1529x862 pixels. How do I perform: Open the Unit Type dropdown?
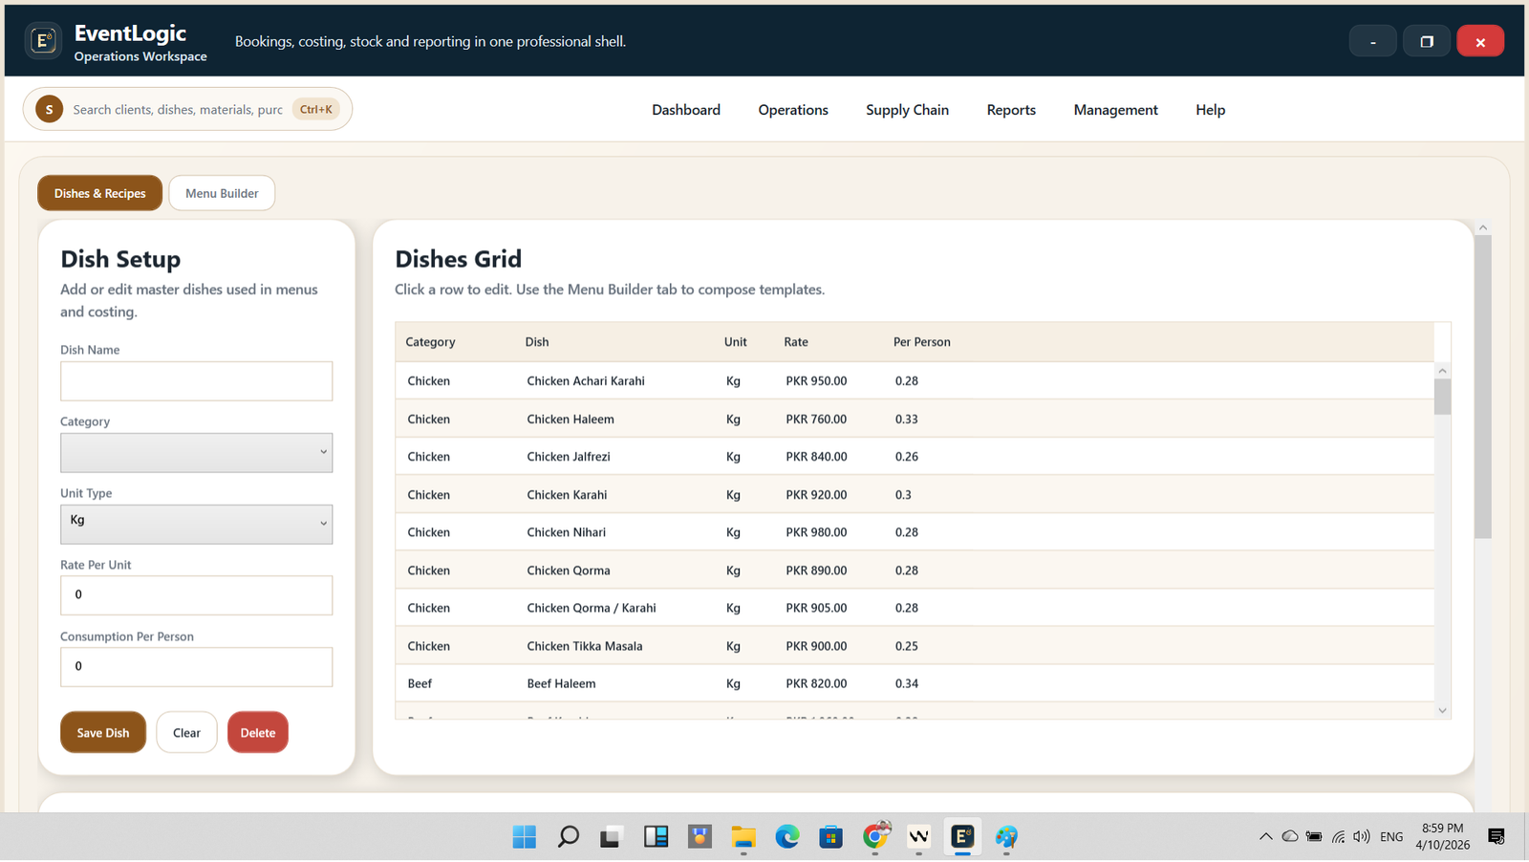tap(196, 524)
